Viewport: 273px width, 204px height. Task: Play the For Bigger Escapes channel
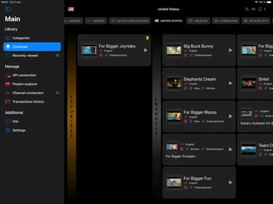(231, 149)
